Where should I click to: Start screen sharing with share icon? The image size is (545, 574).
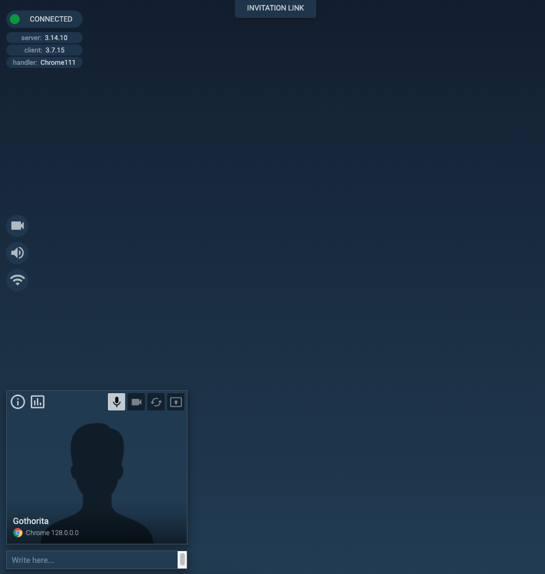pos(176,402)
